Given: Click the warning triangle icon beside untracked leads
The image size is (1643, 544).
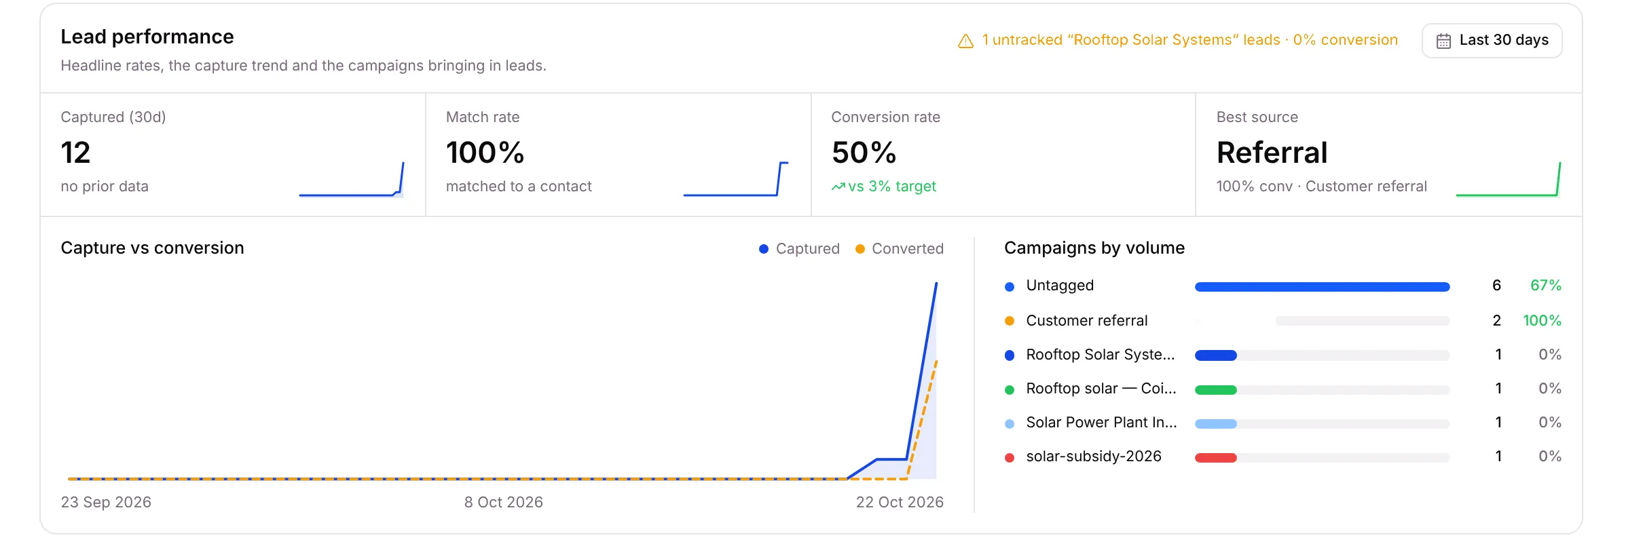Looking at the screenshot, I should 965,41.
